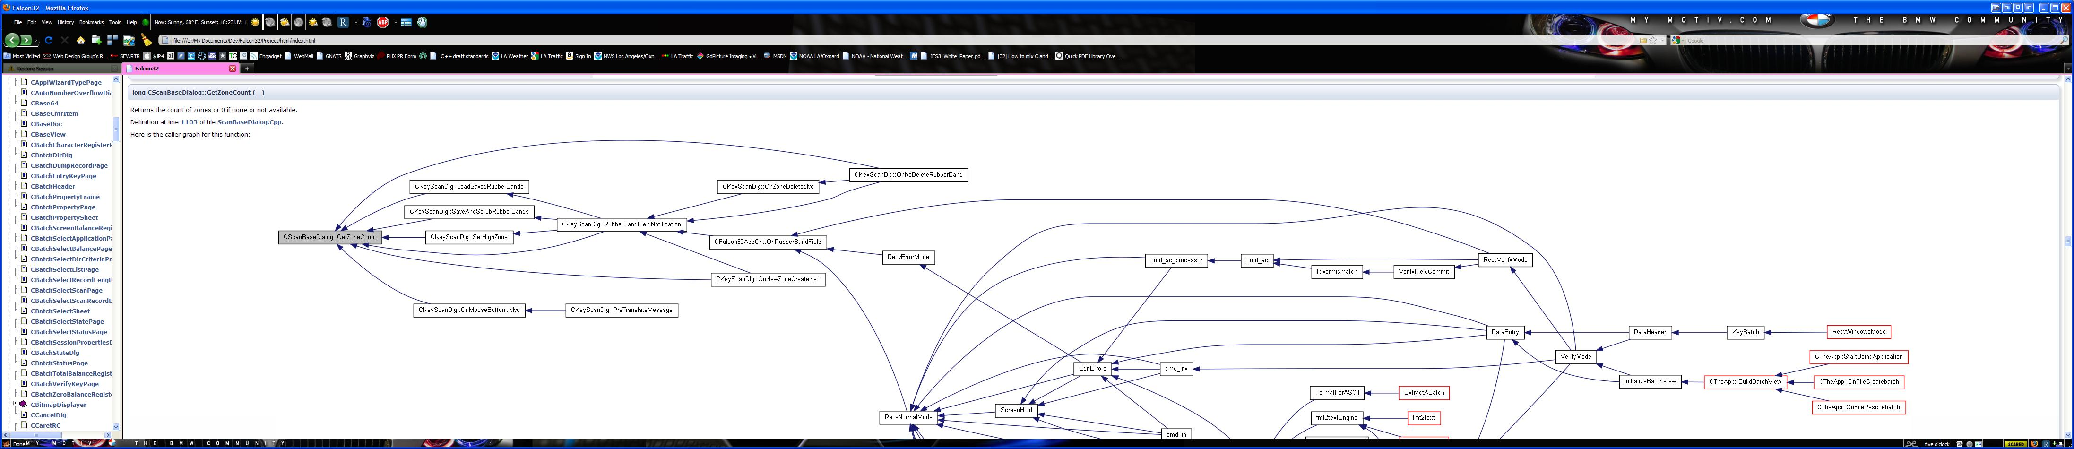Click the broom clear-history icon
This screenshot has width=2074, height=449.
[146, 40]
